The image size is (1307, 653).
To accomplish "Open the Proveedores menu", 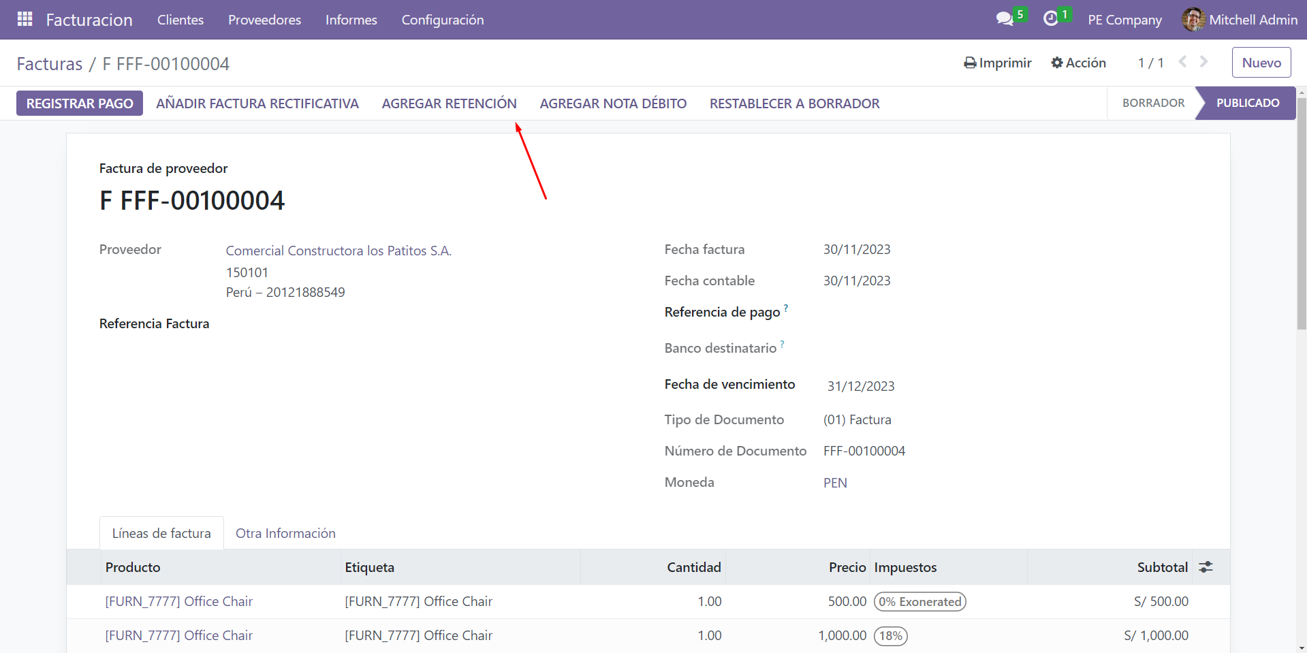I will click(264, 20).
